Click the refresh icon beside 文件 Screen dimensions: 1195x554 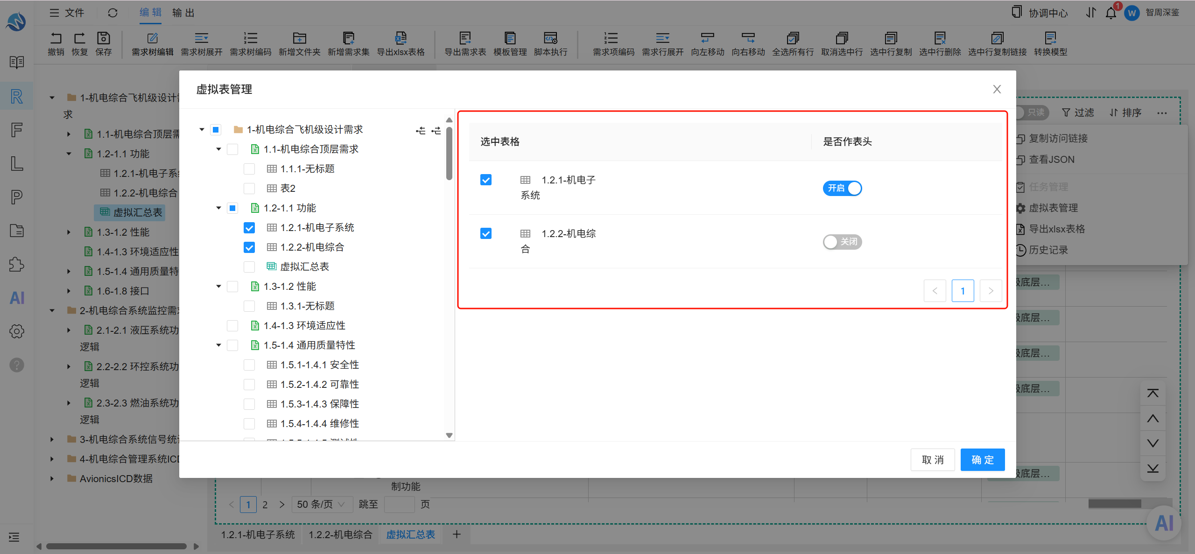point(112,13)
